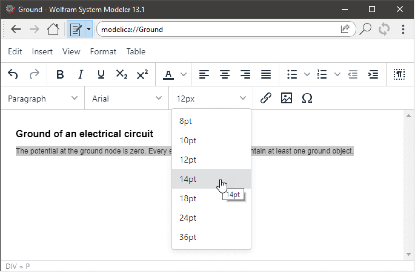
Task: Insert a numbered list
Action: 322,74
